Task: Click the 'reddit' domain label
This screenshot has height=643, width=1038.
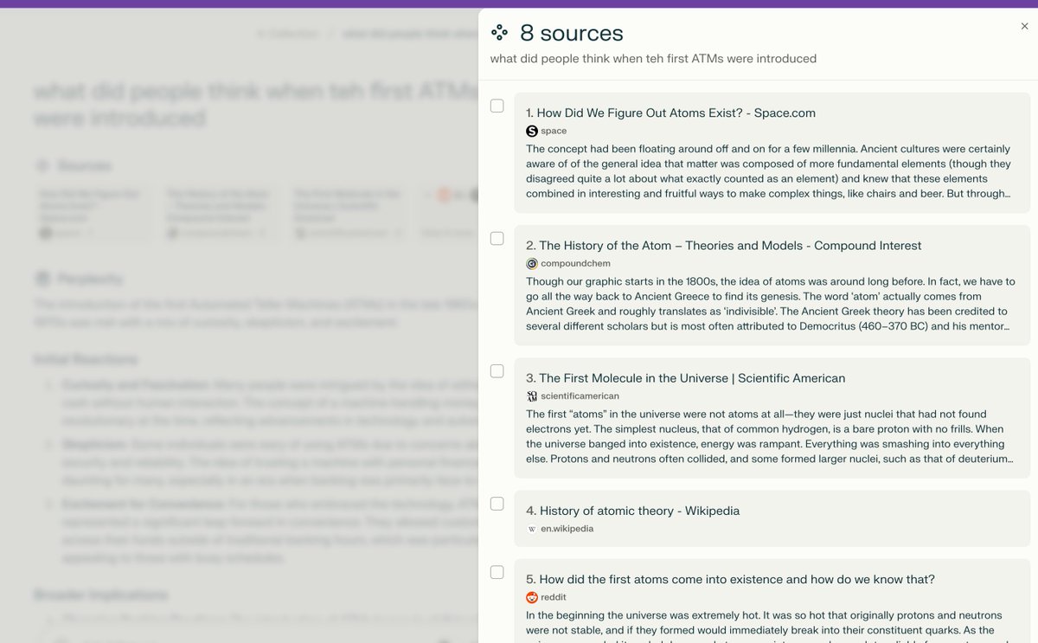Action: click(553, 597)
